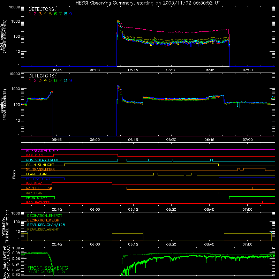Click 06:30 time label under front segments plot
279x279 pixels.
point(171,70)
